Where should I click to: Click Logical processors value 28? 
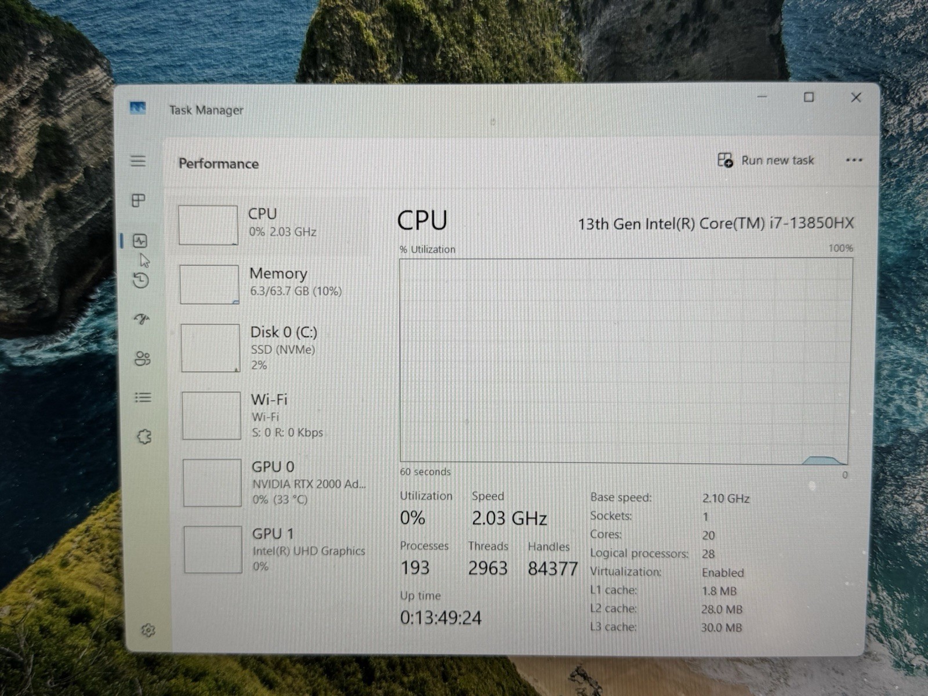tap(708, 554)
